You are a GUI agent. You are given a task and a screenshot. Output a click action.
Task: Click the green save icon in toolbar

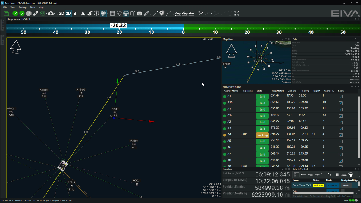pyautogui.click(x=6, y=14)
